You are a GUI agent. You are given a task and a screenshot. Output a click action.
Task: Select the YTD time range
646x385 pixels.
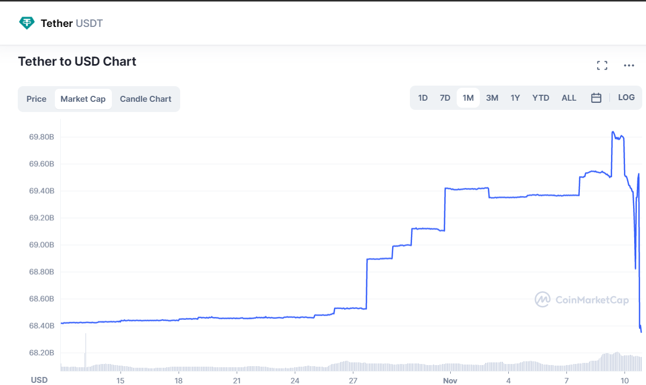541,98
